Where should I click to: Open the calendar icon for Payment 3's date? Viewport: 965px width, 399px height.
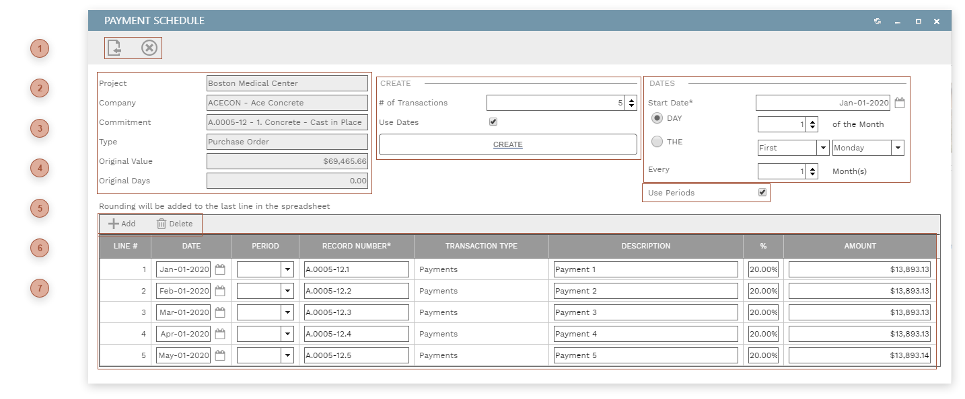219,312
